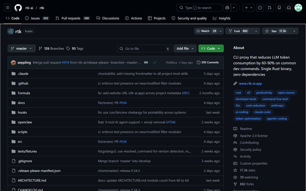
Task: Click aeppling's commit author avatar
Action: 14,62
